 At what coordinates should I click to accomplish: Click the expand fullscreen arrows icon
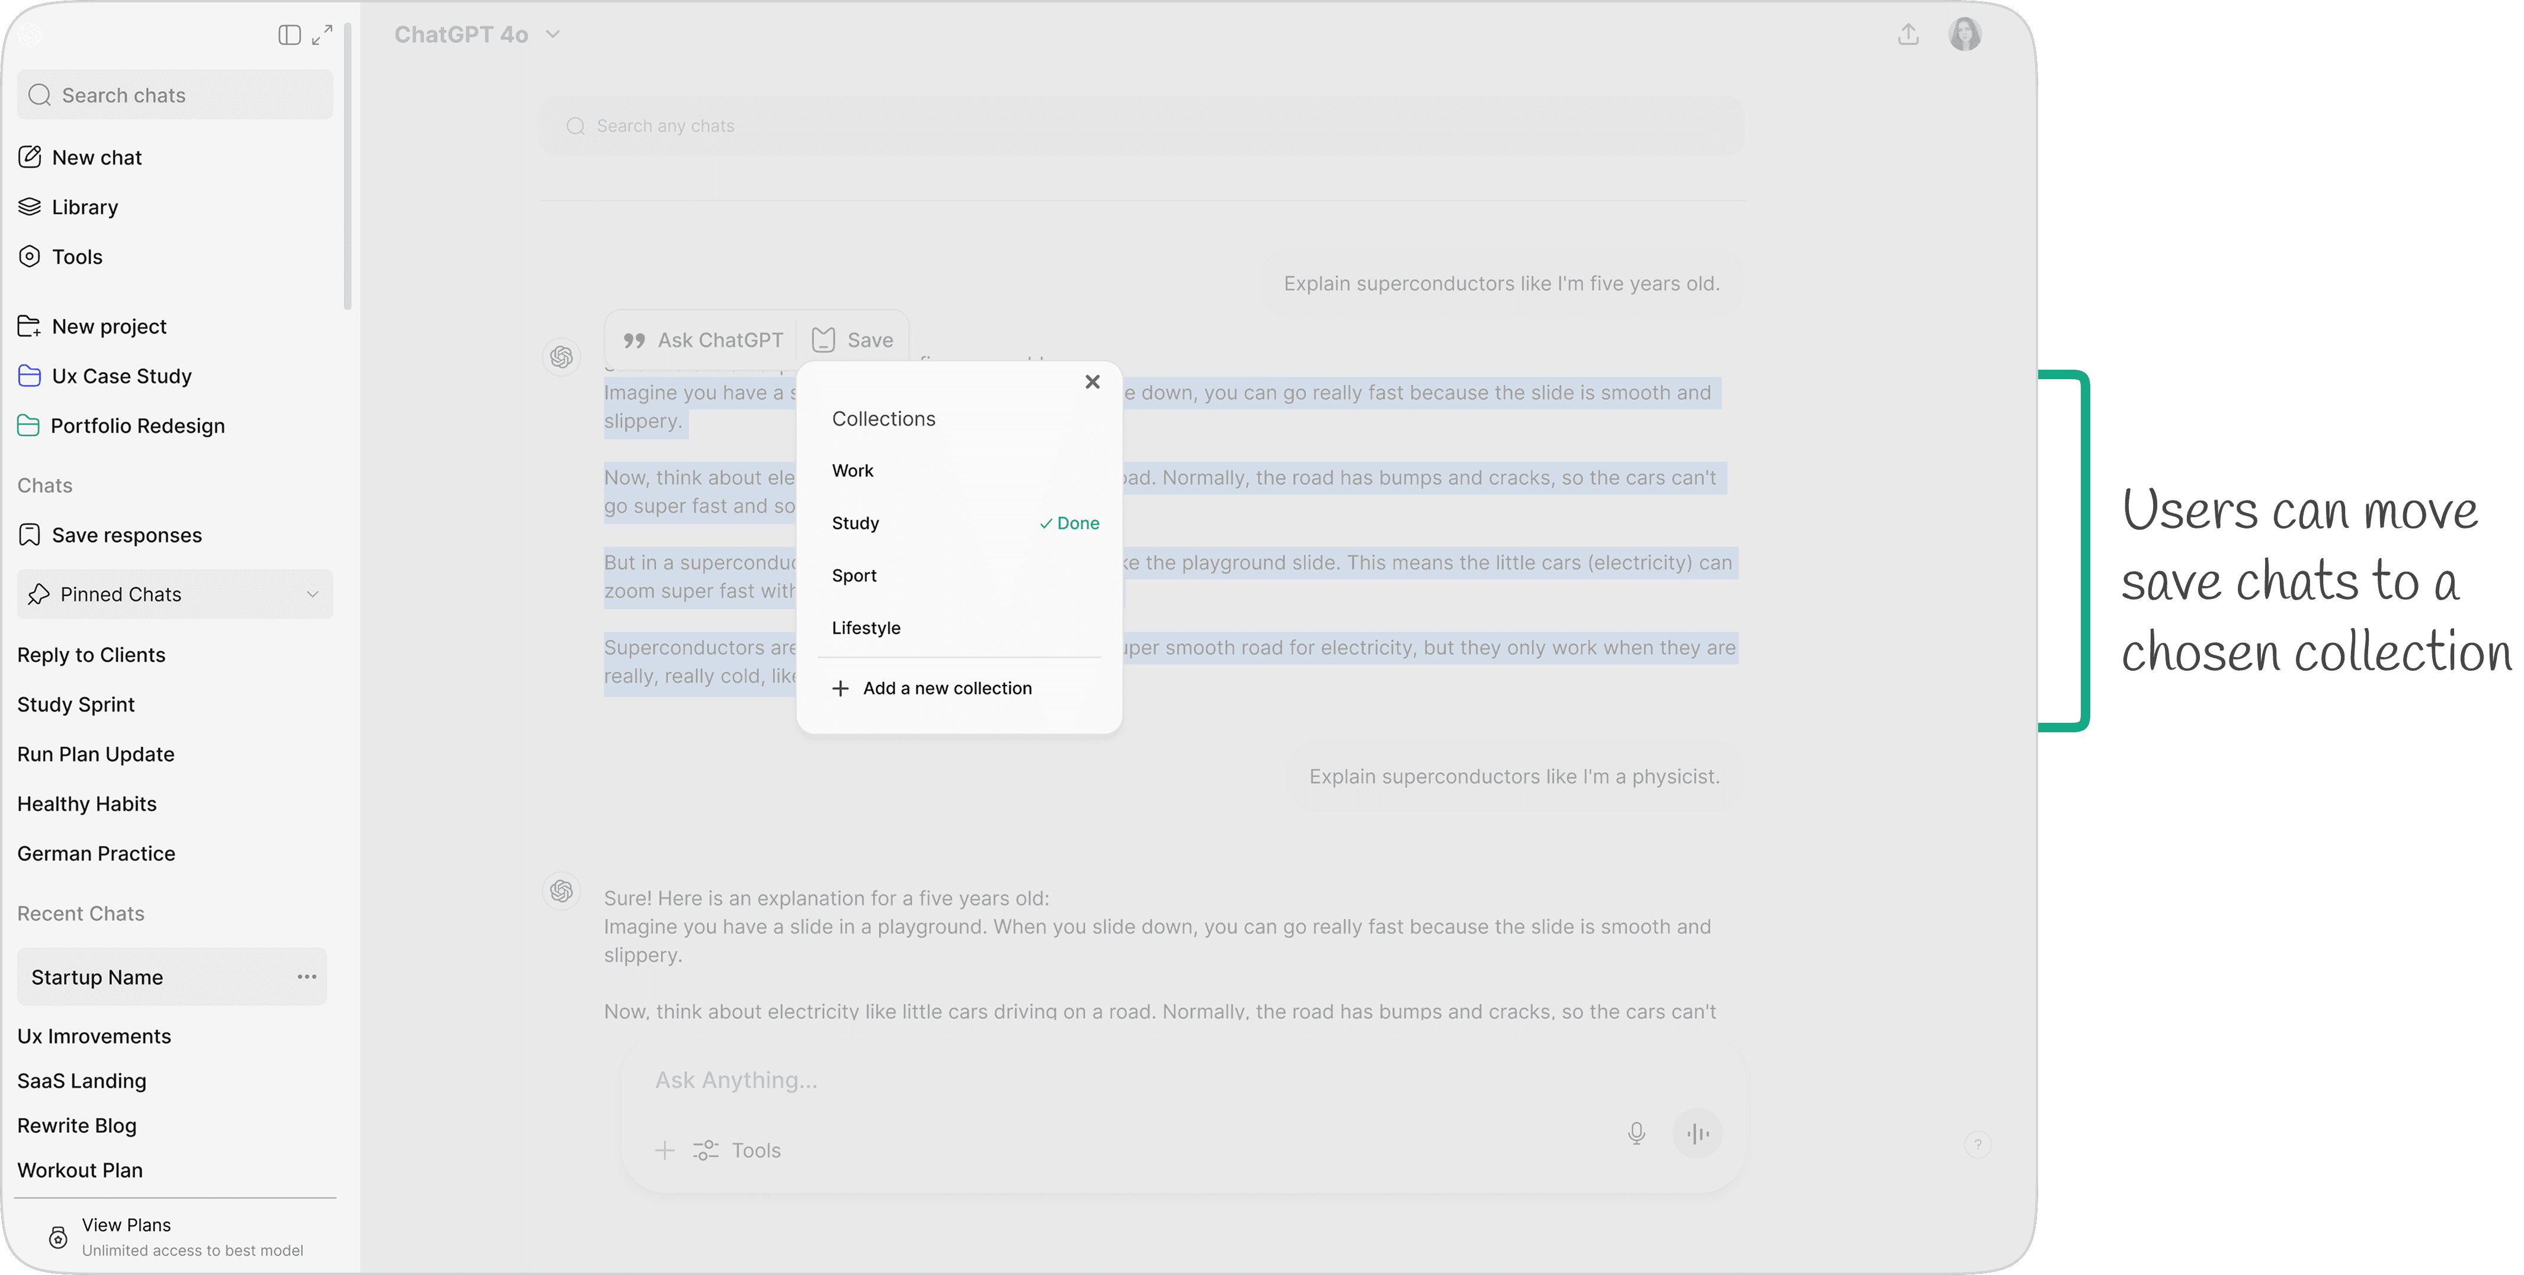click(322, 36)
